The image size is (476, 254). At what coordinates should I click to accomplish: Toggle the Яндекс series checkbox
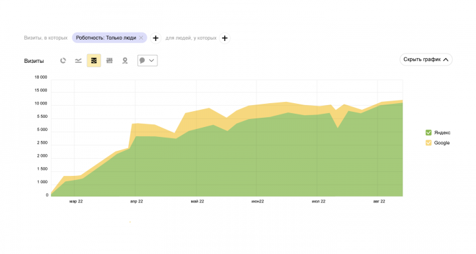(x=428, y=132)
